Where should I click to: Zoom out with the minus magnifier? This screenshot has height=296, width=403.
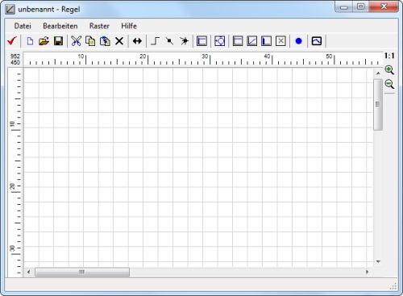[389, 84]
